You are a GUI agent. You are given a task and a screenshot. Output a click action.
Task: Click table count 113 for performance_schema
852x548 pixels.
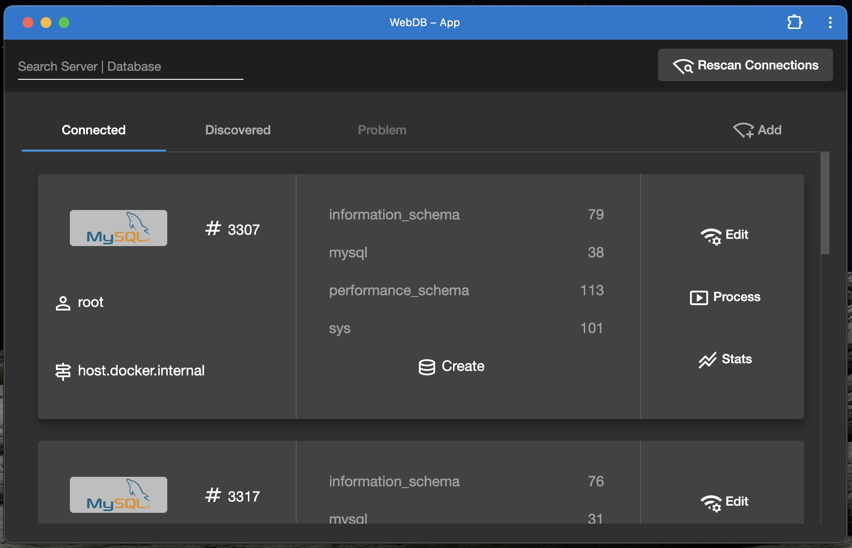[592, 290]
